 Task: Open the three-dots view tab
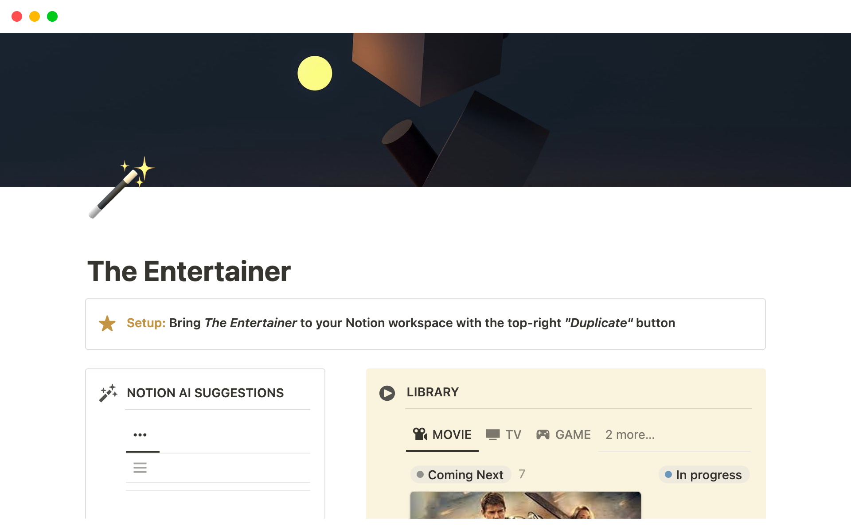(140, 435)
